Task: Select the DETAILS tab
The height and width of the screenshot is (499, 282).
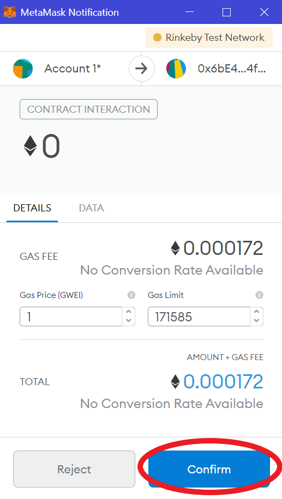Action: (x=32, y=208)
